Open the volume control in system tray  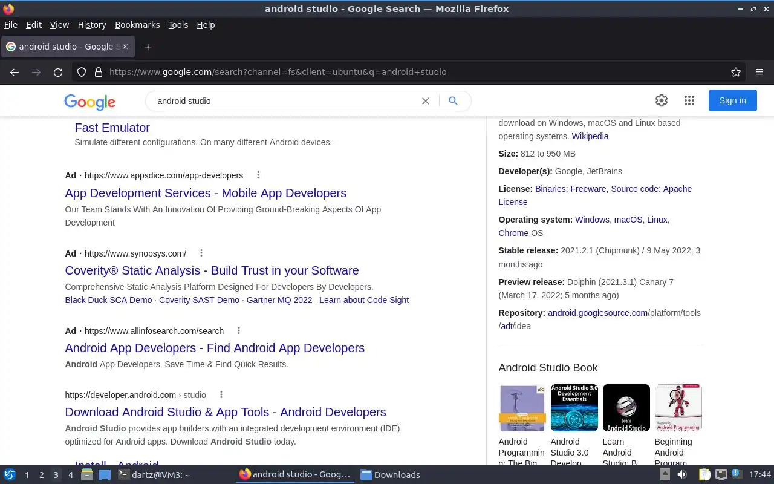click(682, 475)
